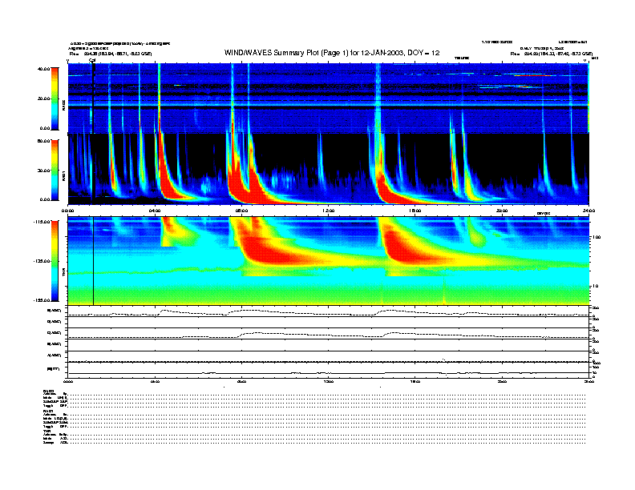The width and height of the screenshot is (635, 490).
Task: Click the 20:00 label under RAD1 spectrogram
Action: [502, 211]
